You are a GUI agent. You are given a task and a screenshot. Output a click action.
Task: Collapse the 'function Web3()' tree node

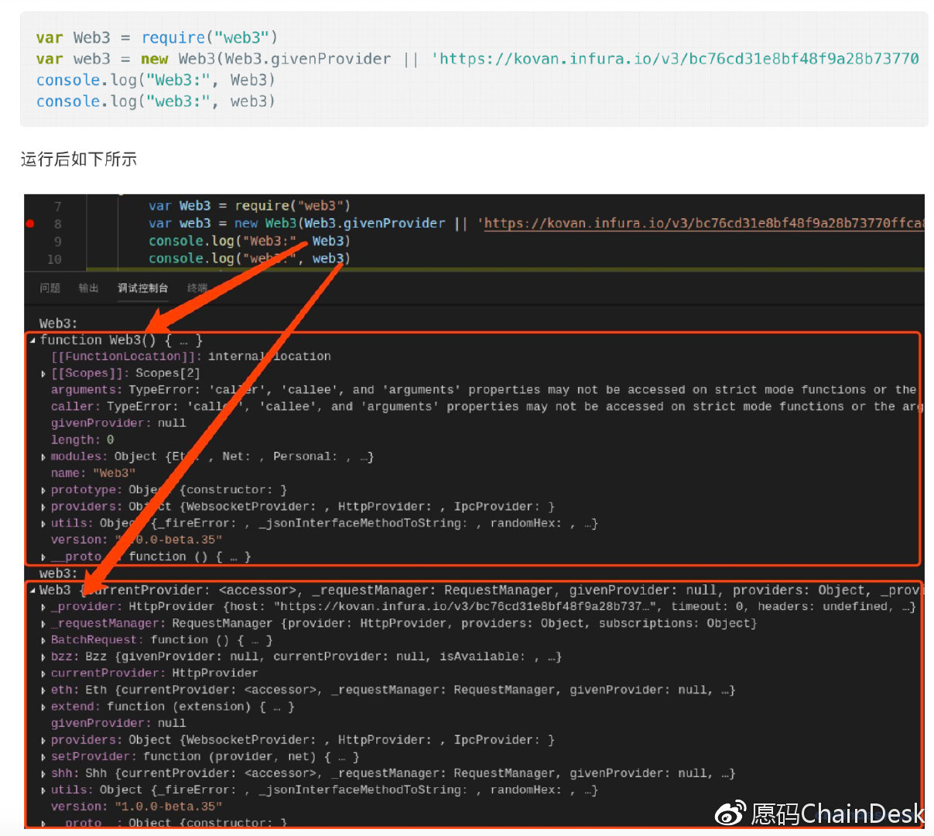[33, 341]
